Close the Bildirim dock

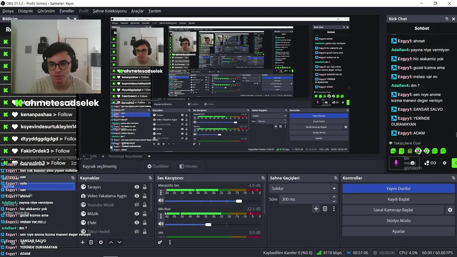75,19
